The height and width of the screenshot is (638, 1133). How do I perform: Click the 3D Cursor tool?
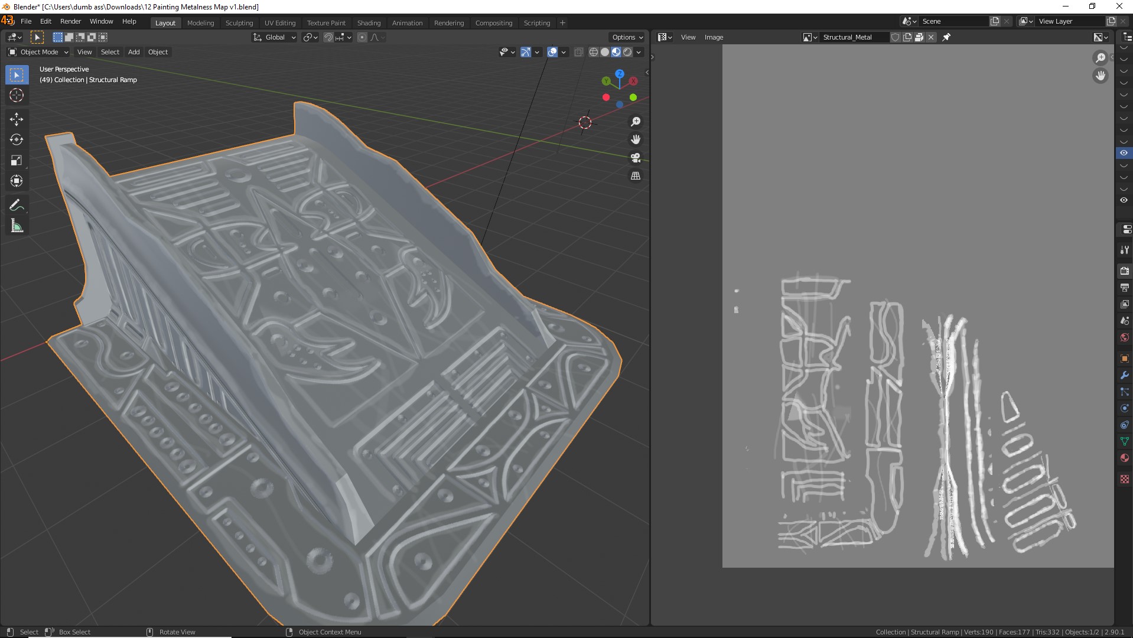[17, 95]
